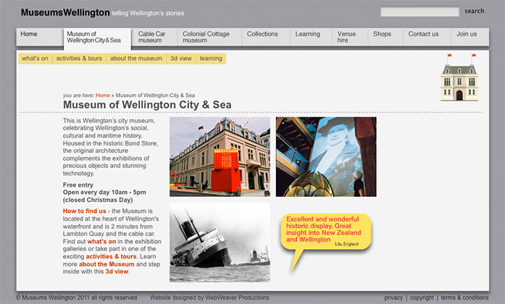Follow the Home breadcrumb link
The height and width of the screenshot is (304, 505).
[x=103, y=96]
